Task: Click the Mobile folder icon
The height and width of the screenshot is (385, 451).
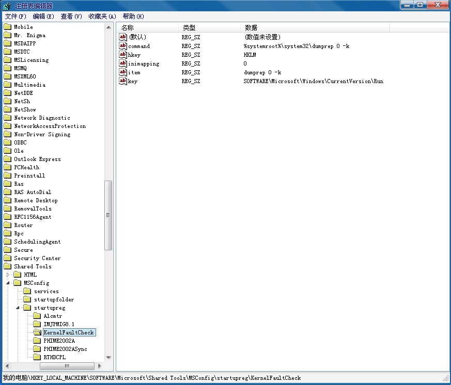Action: point(7,27)
